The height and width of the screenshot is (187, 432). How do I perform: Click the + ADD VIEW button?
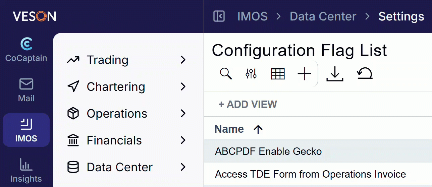pos(248,104)
